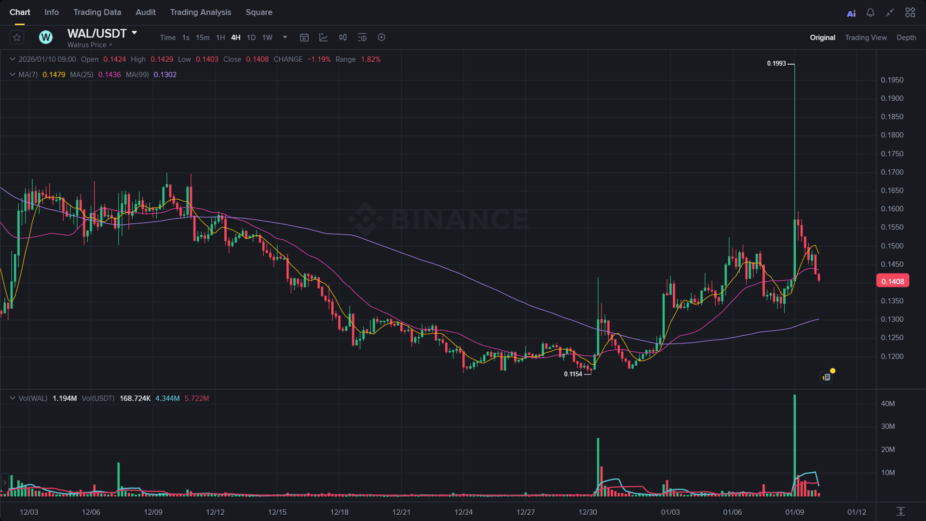Open the more time intervals dropdown arrow
Viewport: 926px width, 521px height.
pyautogui.click(x=285, y=37)
